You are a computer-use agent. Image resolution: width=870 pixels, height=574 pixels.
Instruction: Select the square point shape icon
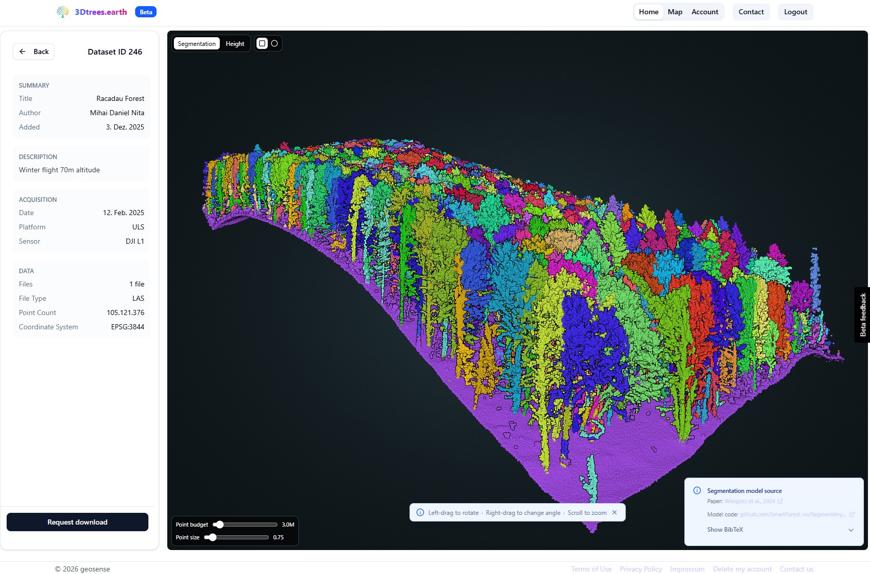262,43
